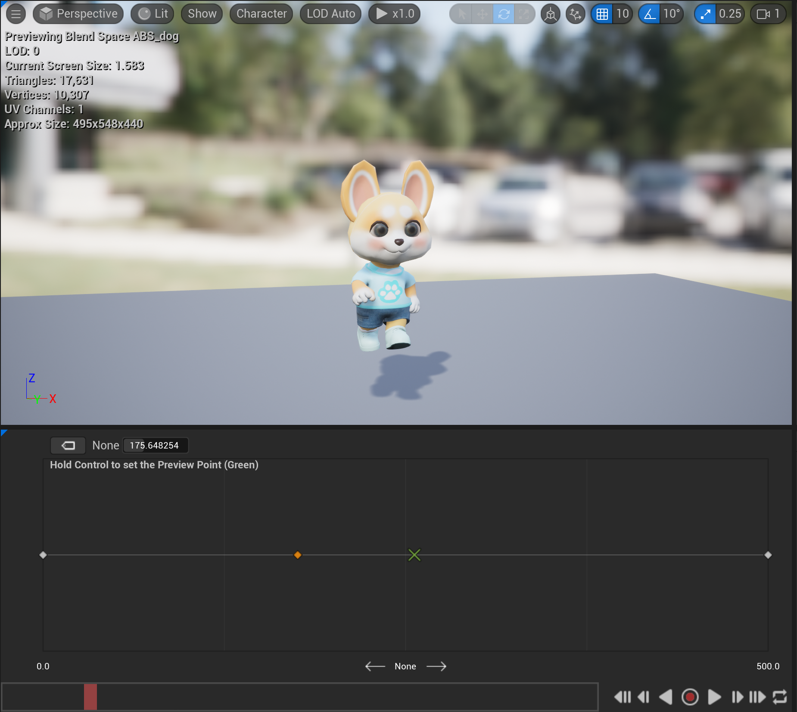Click the red timeline scrubber handle
This screenshot has height=712, width=797.
[x=90, y=697]
